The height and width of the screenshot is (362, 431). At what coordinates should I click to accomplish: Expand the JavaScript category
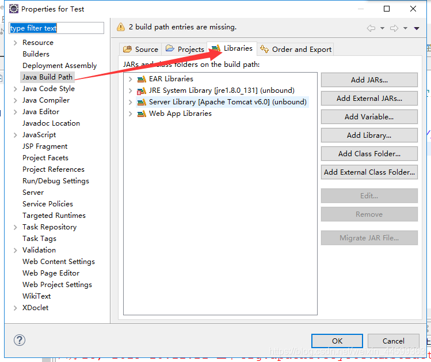coord(16,135)
